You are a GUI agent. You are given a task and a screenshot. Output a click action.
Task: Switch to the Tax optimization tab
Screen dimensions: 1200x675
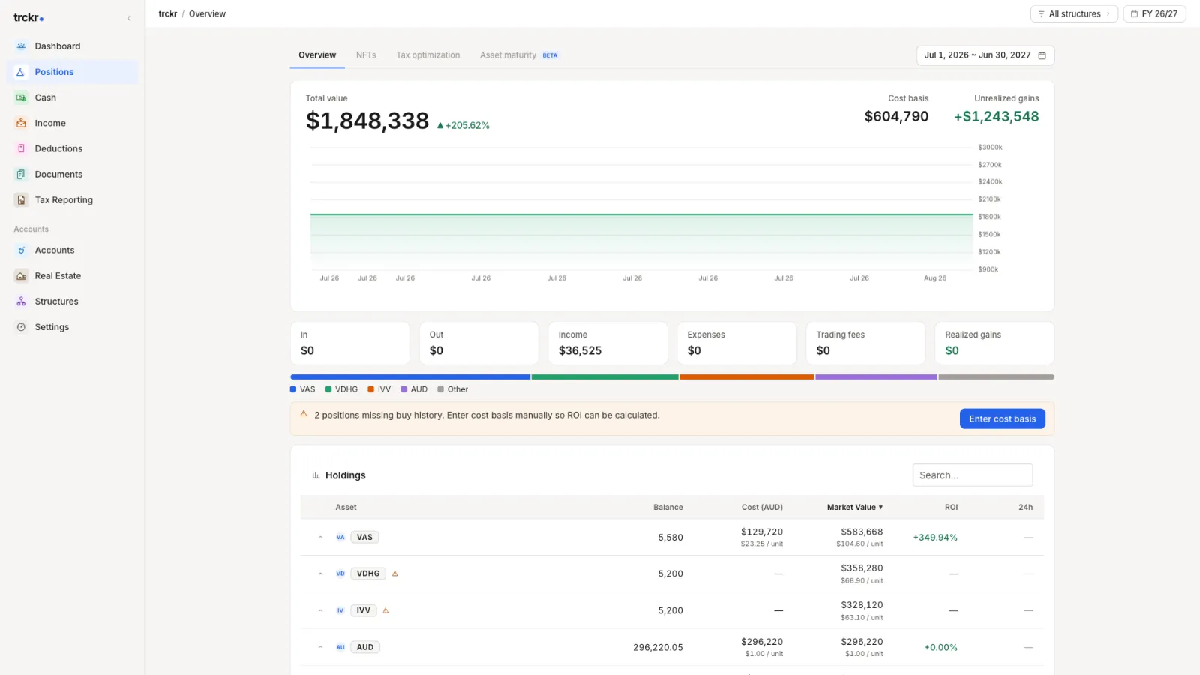(428, 55)
